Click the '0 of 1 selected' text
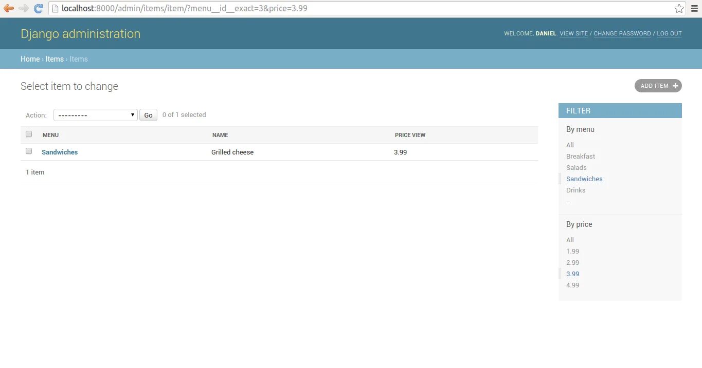 (x=184, y=114)
